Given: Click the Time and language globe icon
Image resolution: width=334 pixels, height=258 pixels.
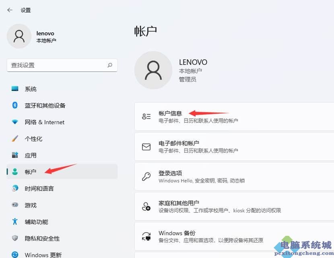Looking at the screenshot, I should (15, 188).
